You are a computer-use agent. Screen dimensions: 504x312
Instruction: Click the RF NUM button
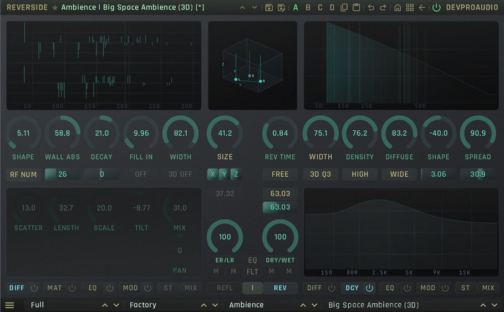click(x=23, y=175)
